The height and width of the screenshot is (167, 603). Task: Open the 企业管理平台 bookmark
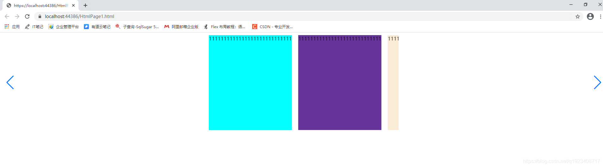(x=64, y=27)
